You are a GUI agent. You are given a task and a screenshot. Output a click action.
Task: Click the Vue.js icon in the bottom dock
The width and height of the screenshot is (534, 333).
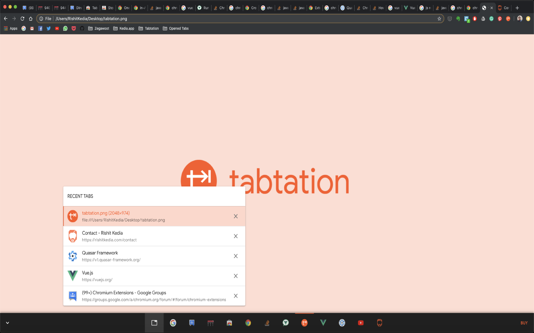[x=323, y=323]
